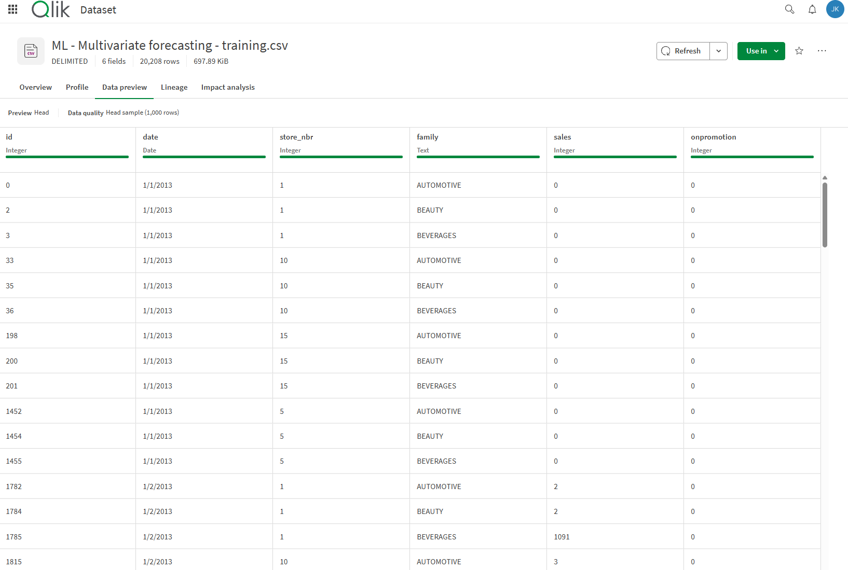Viewport: 848px width, 570px height.
Task: Switch to the Overview tab
Action: click(35, 87)
